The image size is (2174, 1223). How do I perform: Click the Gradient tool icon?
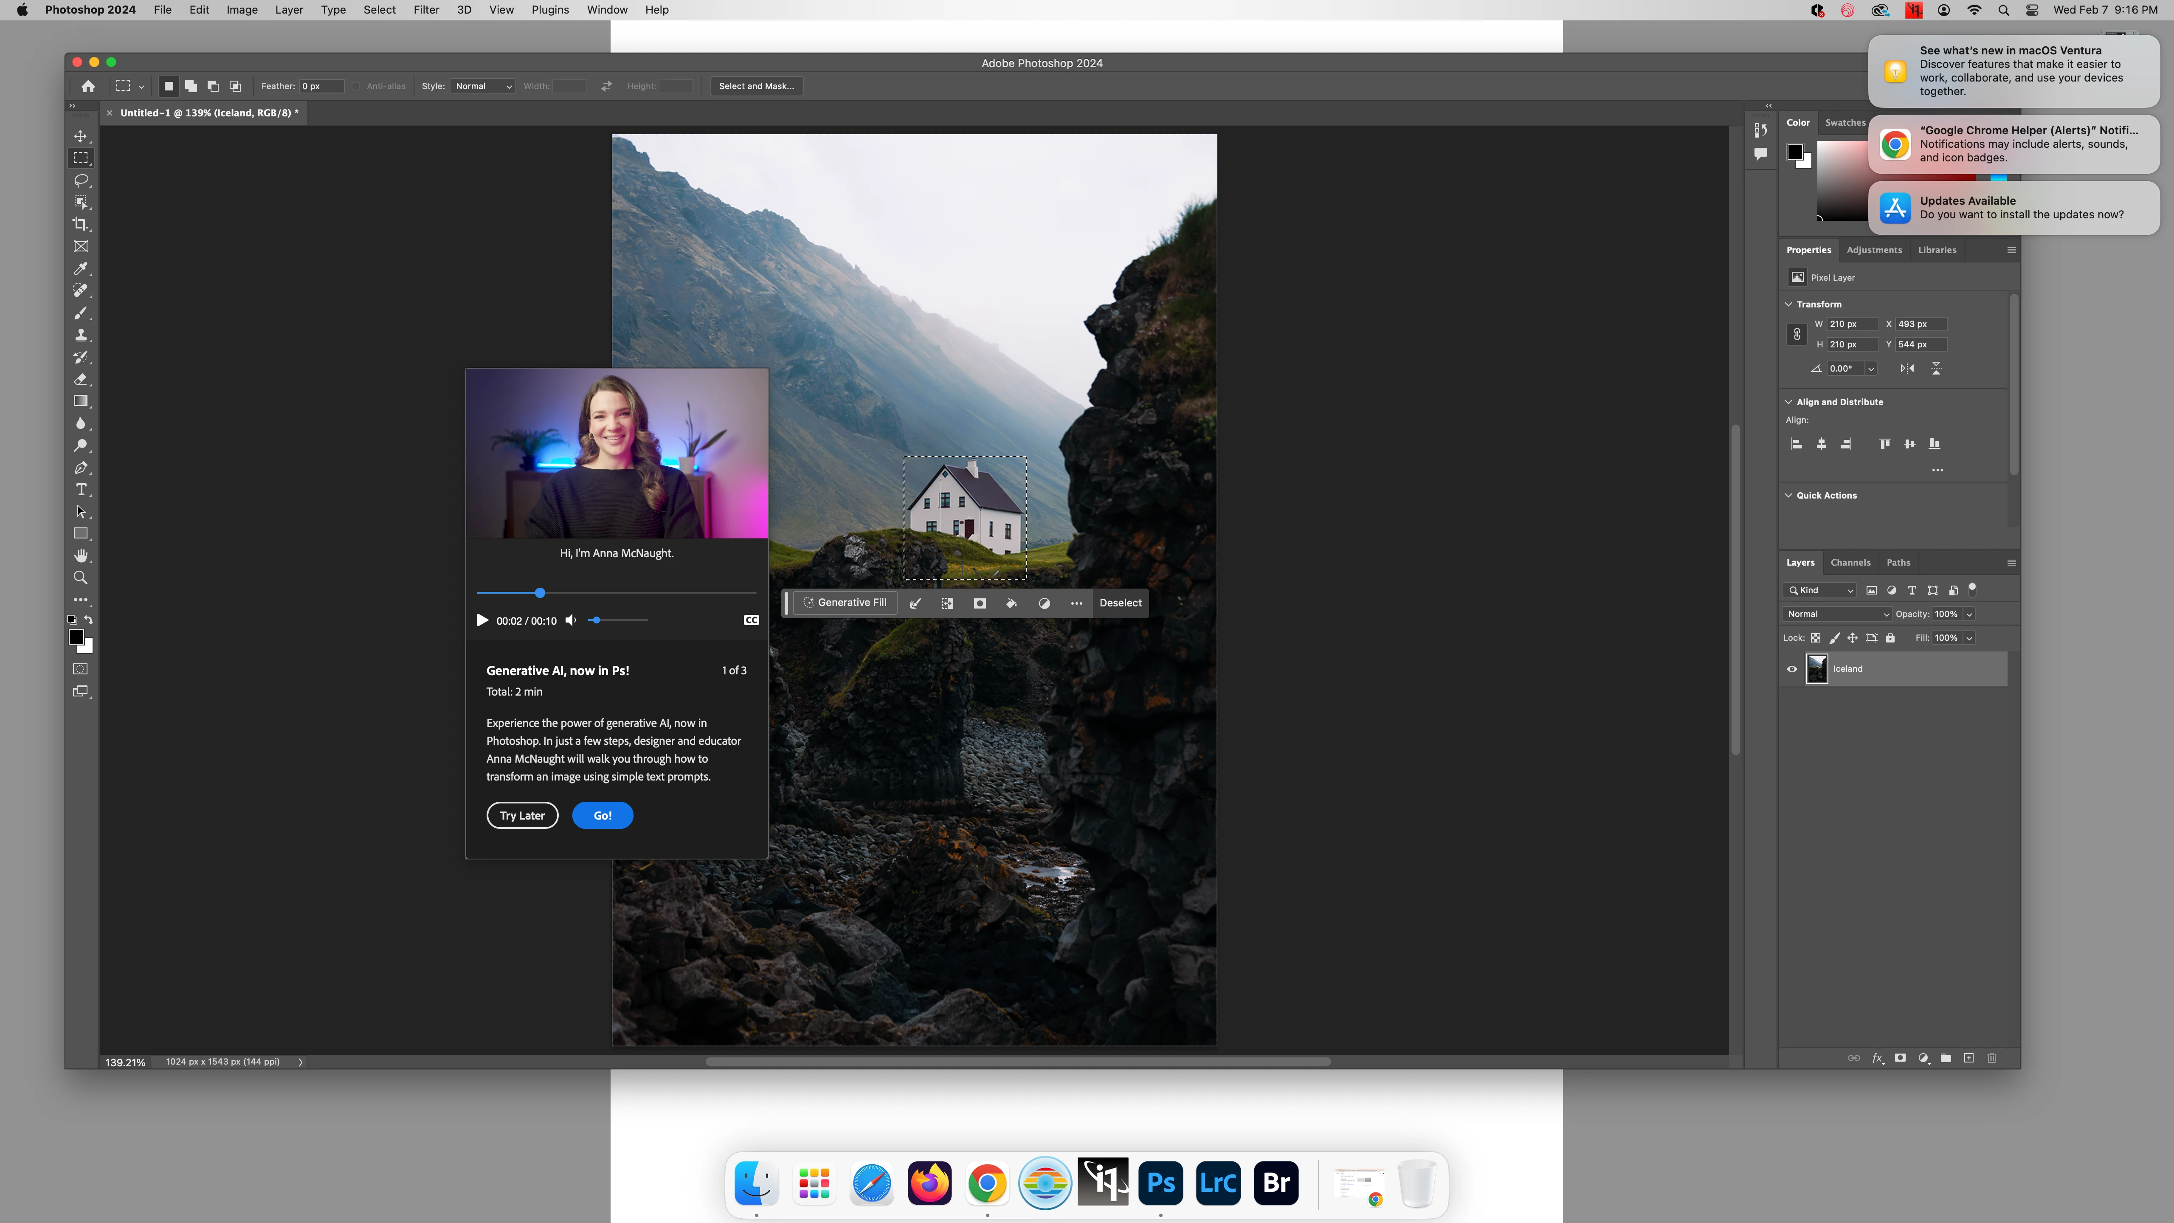tap(81, 401)
